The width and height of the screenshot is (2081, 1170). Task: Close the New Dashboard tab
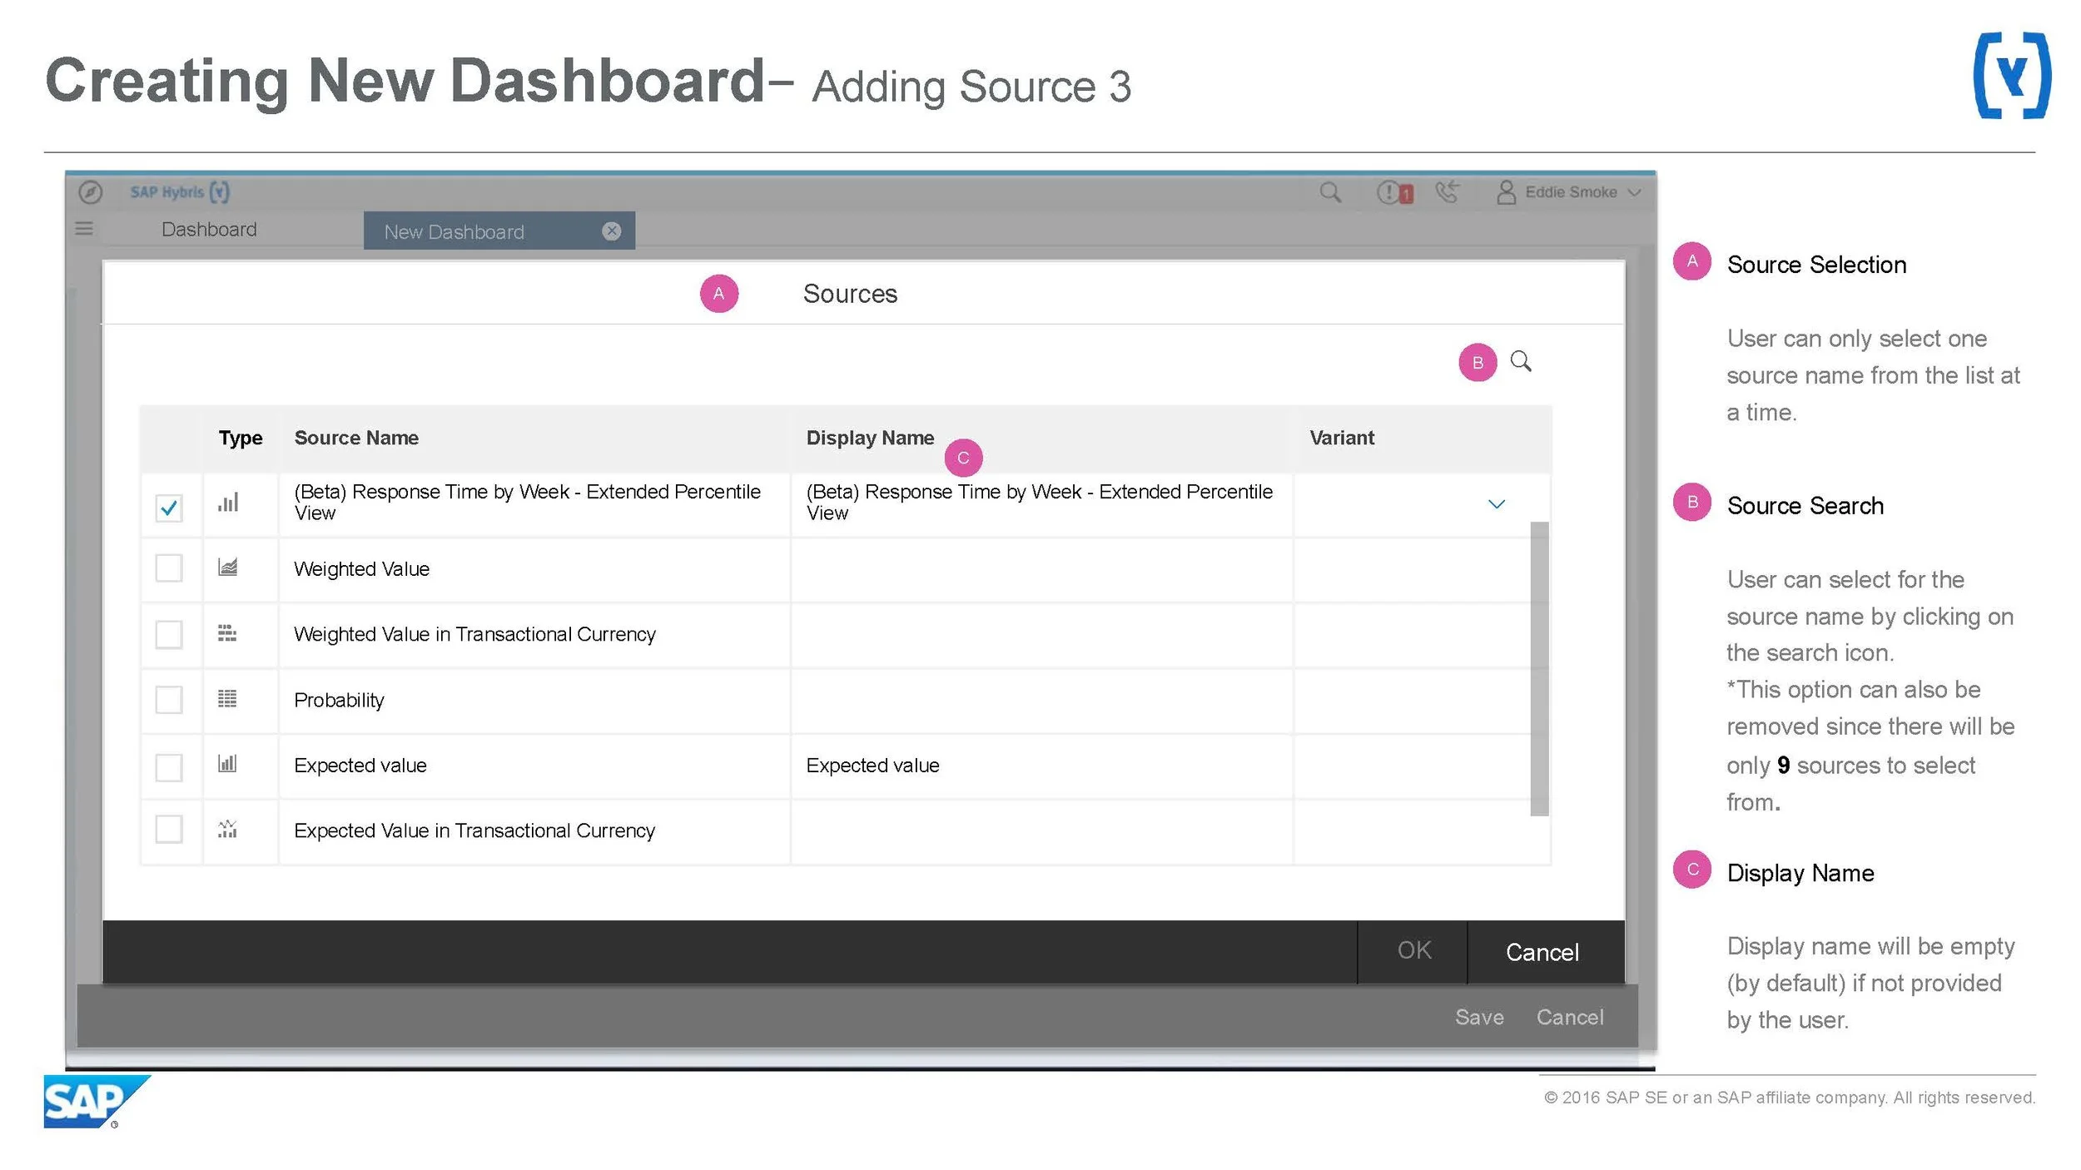pyautogui.click(x=612, y=231)
